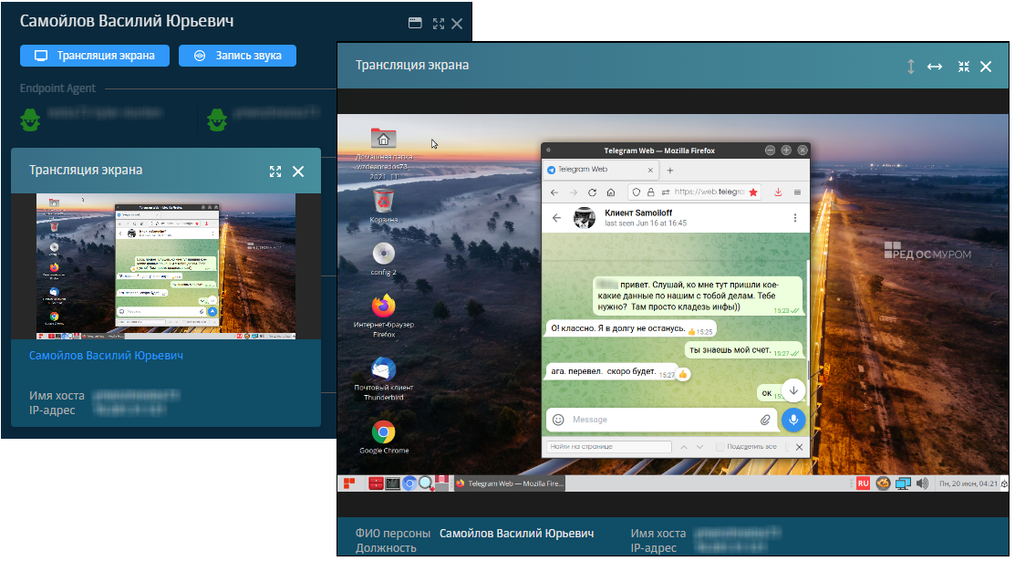Attach a file with the paperclip icon
The height and width of the screenshot is (561, 1015).
765,420
